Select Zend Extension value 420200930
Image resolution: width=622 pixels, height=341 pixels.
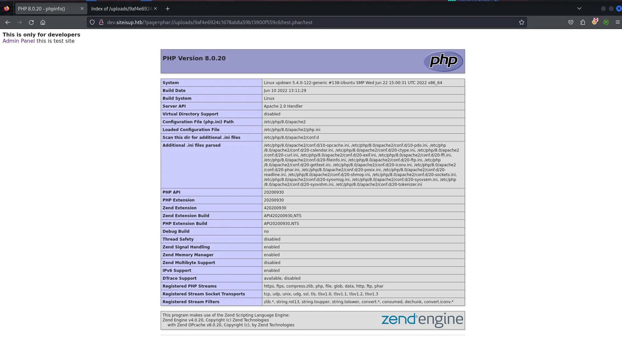tap(275, 208)
